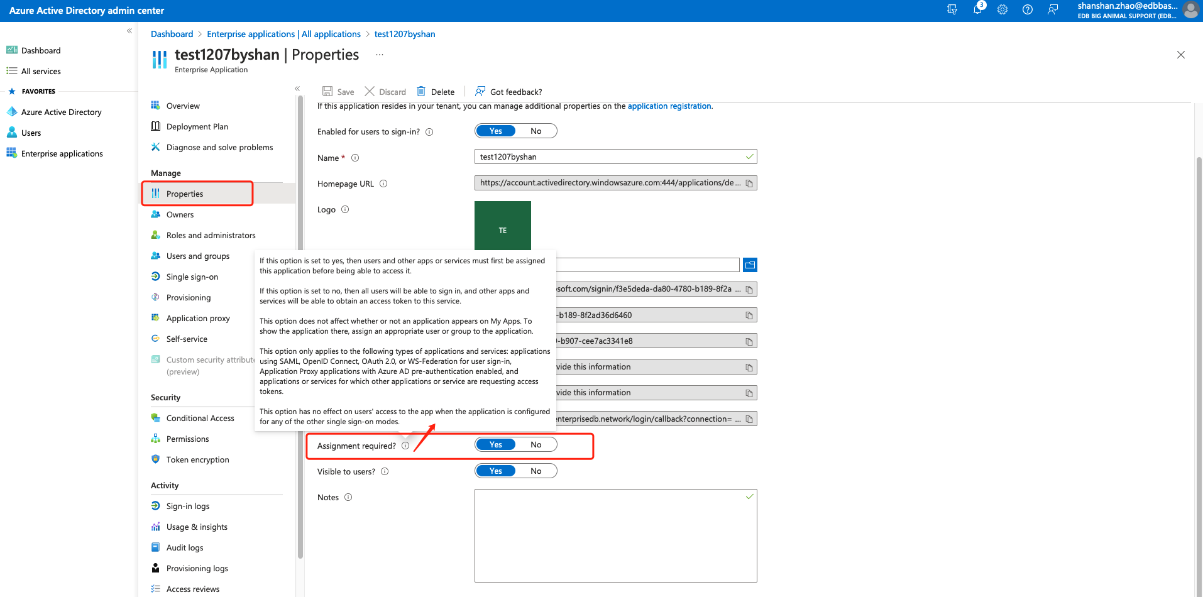
Task: Set Visible to users to Yes
Action: click(x=496, y=471)
